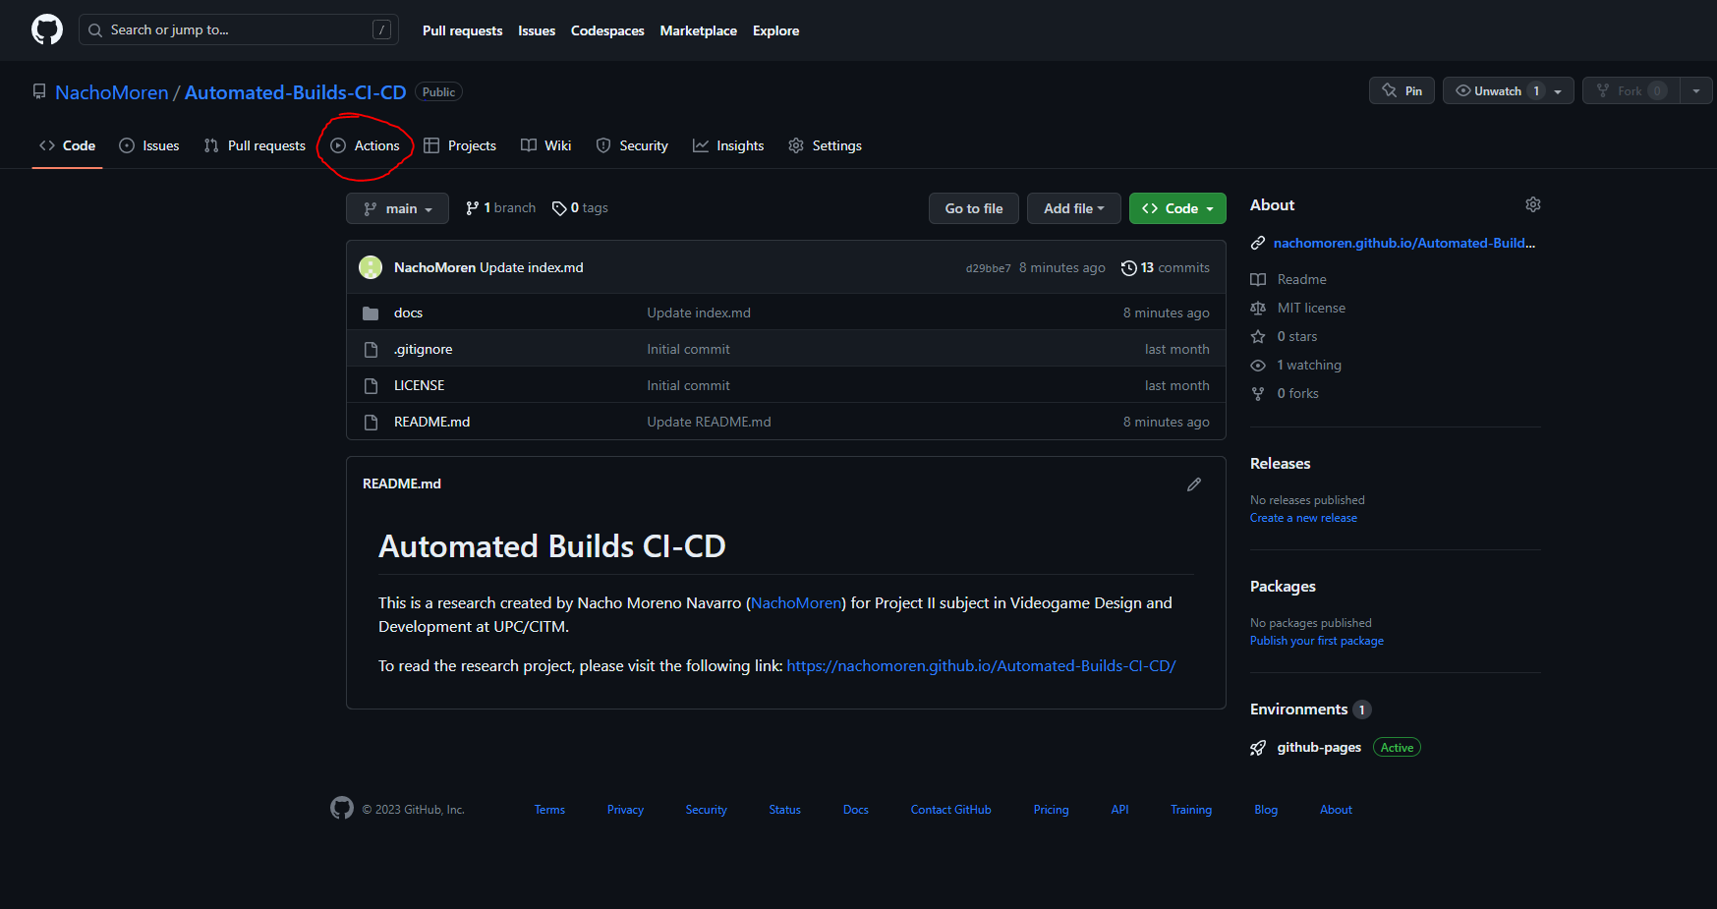The width and height of the screenshot is (1717, 909).
Task: Click the tags icon
Action: point(559,208)
